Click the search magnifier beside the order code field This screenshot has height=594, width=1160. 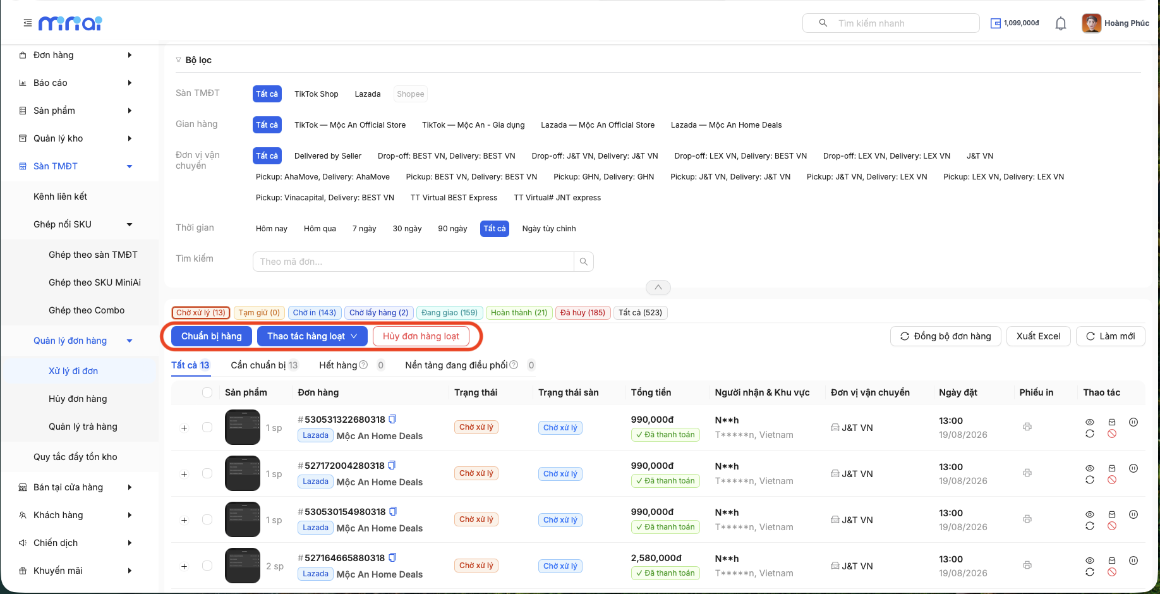click(x=584, y=262)
